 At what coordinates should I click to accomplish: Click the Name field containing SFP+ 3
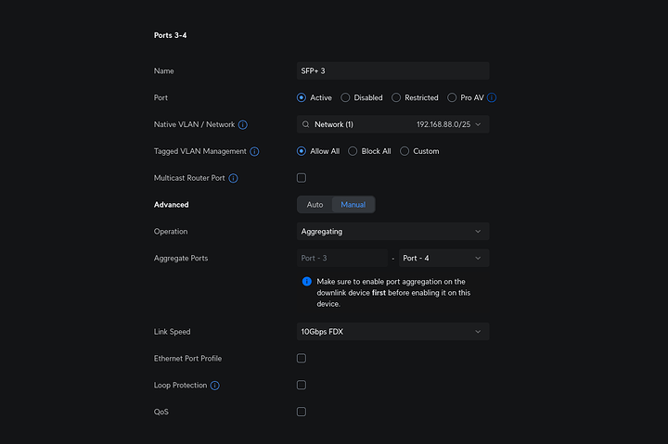392,71
